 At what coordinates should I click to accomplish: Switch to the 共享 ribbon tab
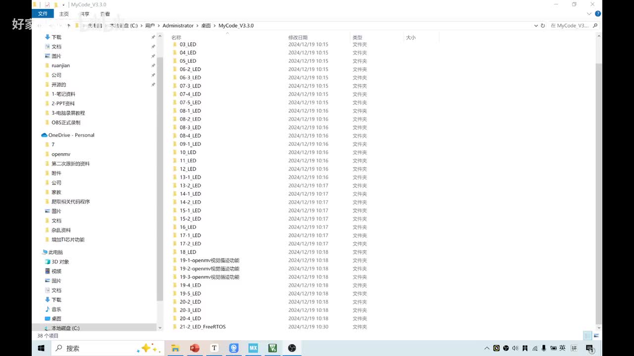pos(85,14)
